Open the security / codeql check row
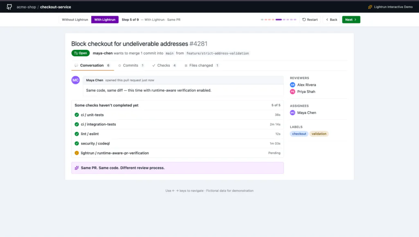The image size is (419, 237). click(x=178, y=144)
